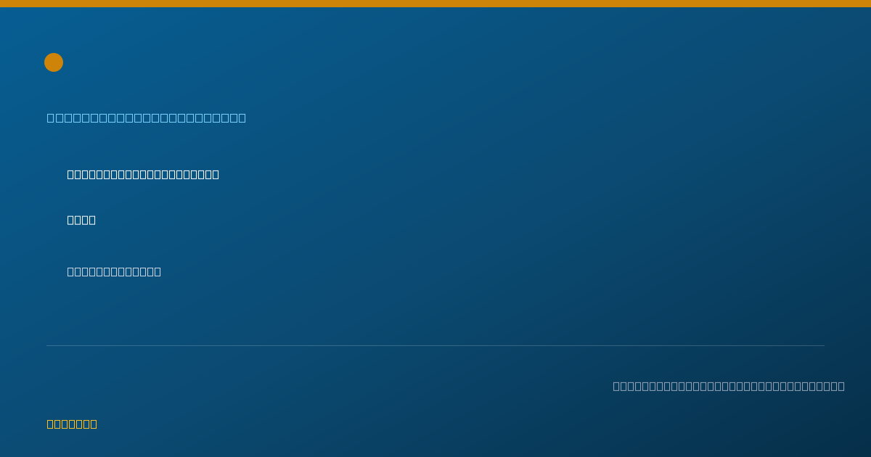Click the orange circle icon near top-left
The width and height of the screenshot is (871, 457).
click(x=54, y=62)
